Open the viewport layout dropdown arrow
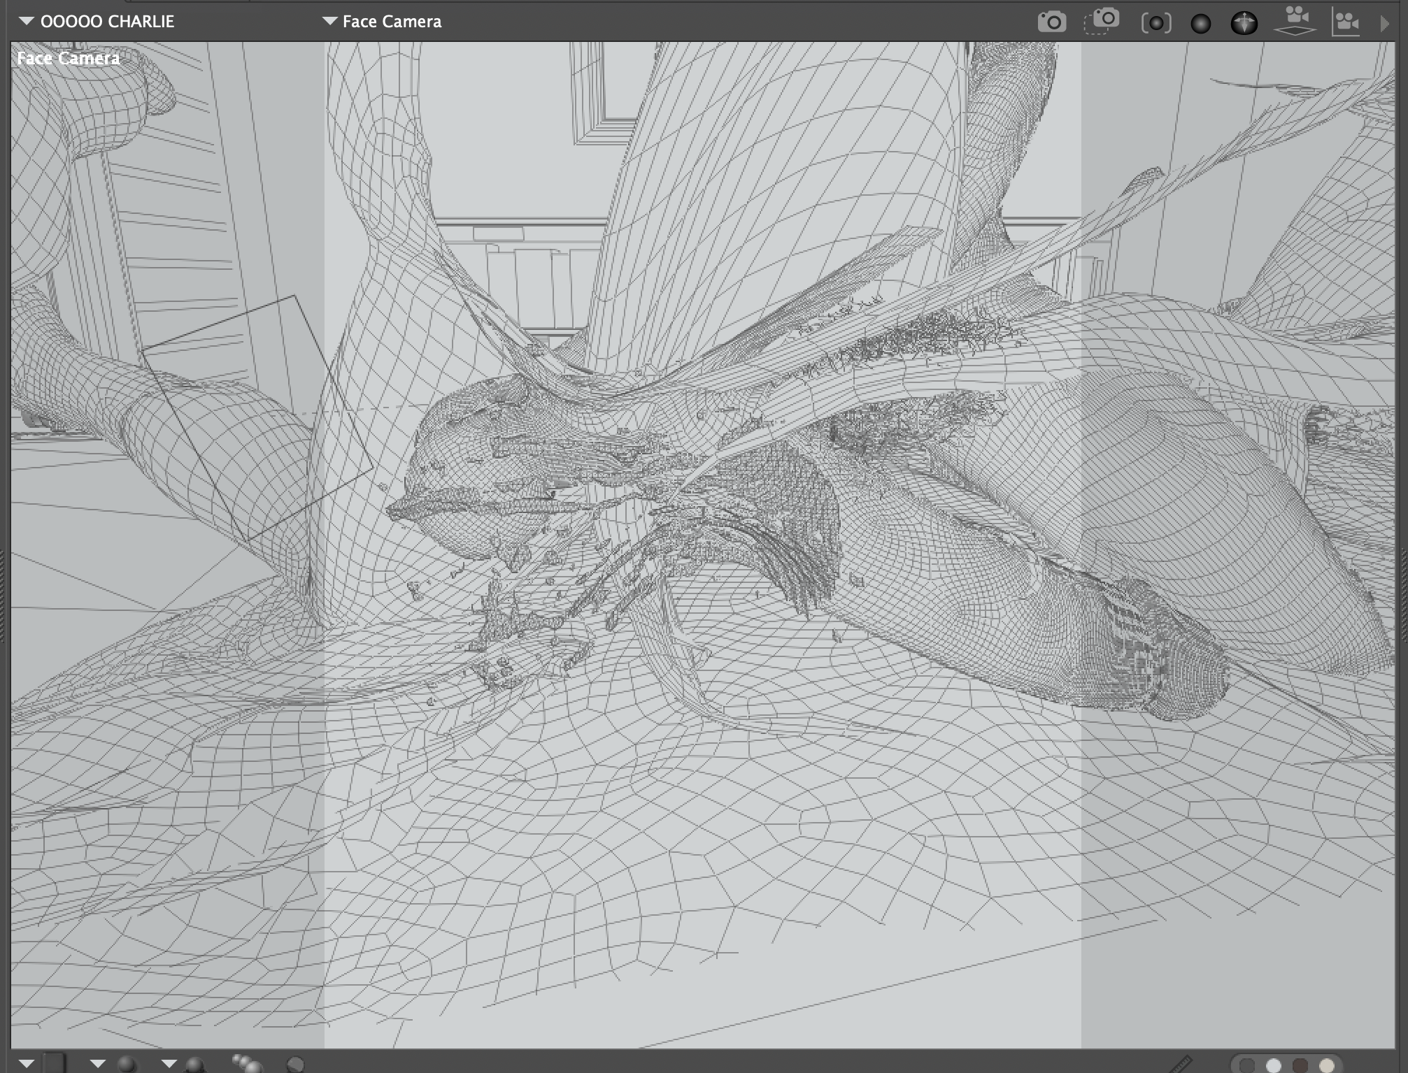This screenshot has width=1408, height=1073. [x=27, y=1064]
